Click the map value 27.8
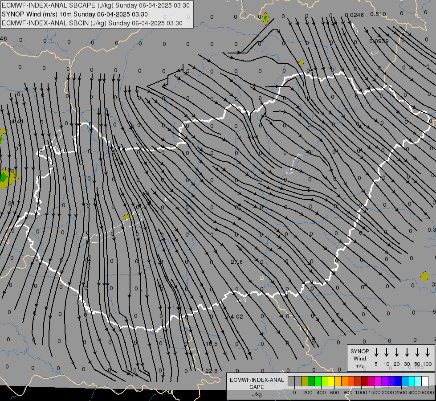Image resolution: width=436 pixels, height=401 pixels. click(236, 262)
